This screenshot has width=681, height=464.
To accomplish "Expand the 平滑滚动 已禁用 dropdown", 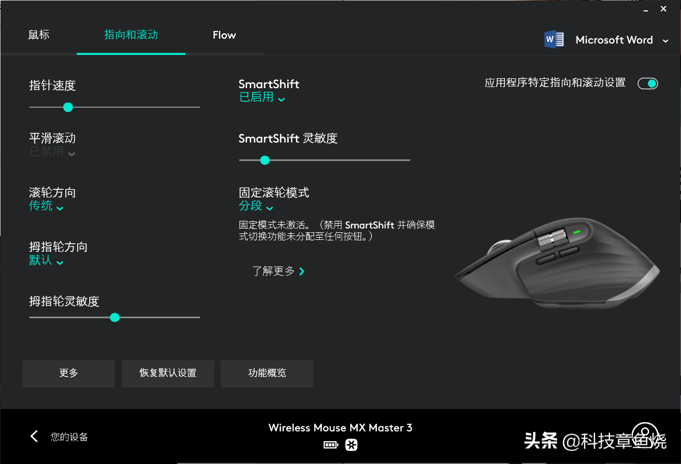I will point(52,152).
